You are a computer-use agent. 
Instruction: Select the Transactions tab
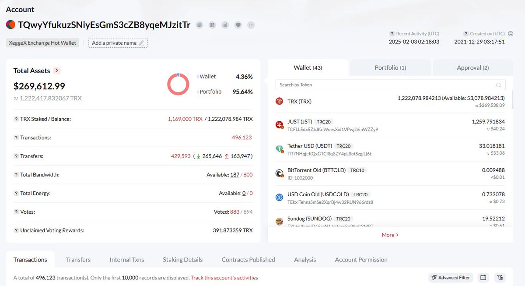coord(30,259)
